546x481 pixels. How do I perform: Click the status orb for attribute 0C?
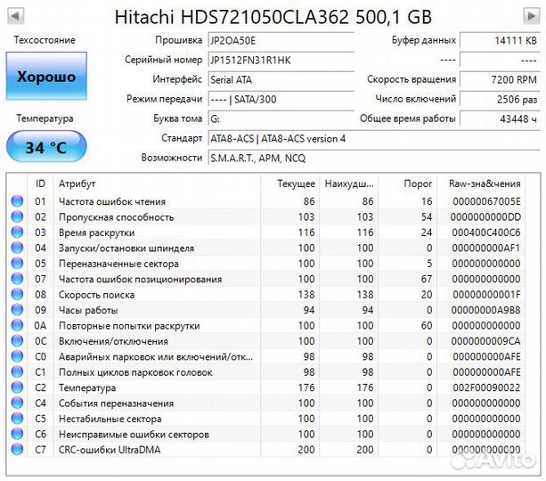[x=17, y=340]
